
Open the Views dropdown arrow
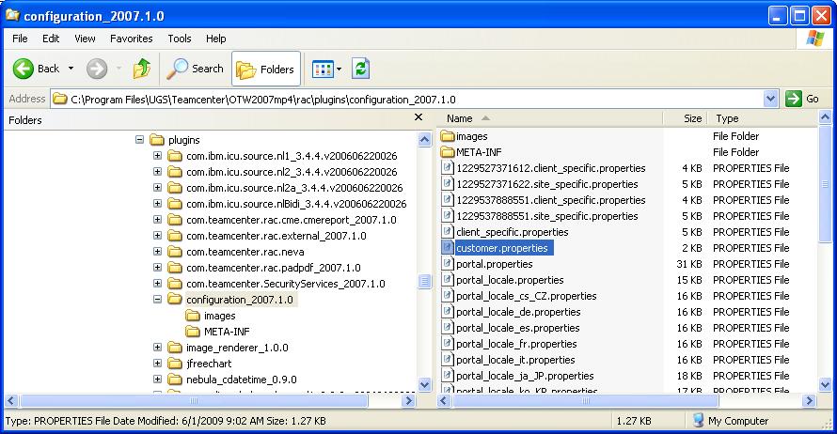[x=339, y=69]
